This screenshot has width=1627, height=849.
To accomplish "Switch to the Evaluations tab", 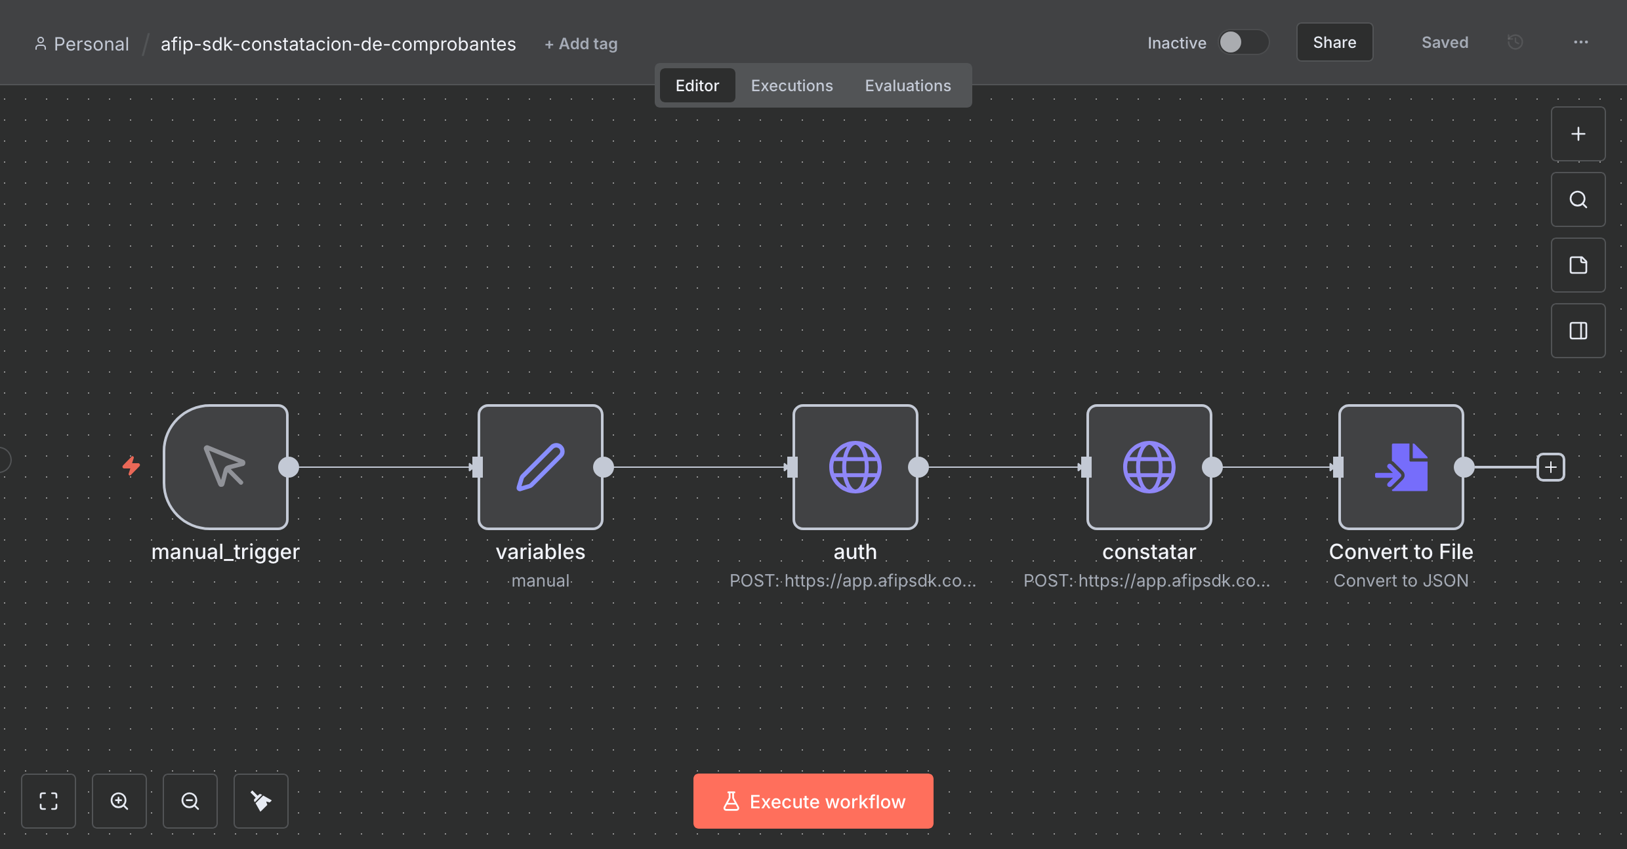I will 907,85.
